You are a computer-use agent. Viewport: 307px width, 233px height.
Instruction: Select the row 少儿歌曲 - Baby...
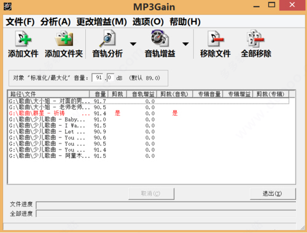[x=149, y=120]
